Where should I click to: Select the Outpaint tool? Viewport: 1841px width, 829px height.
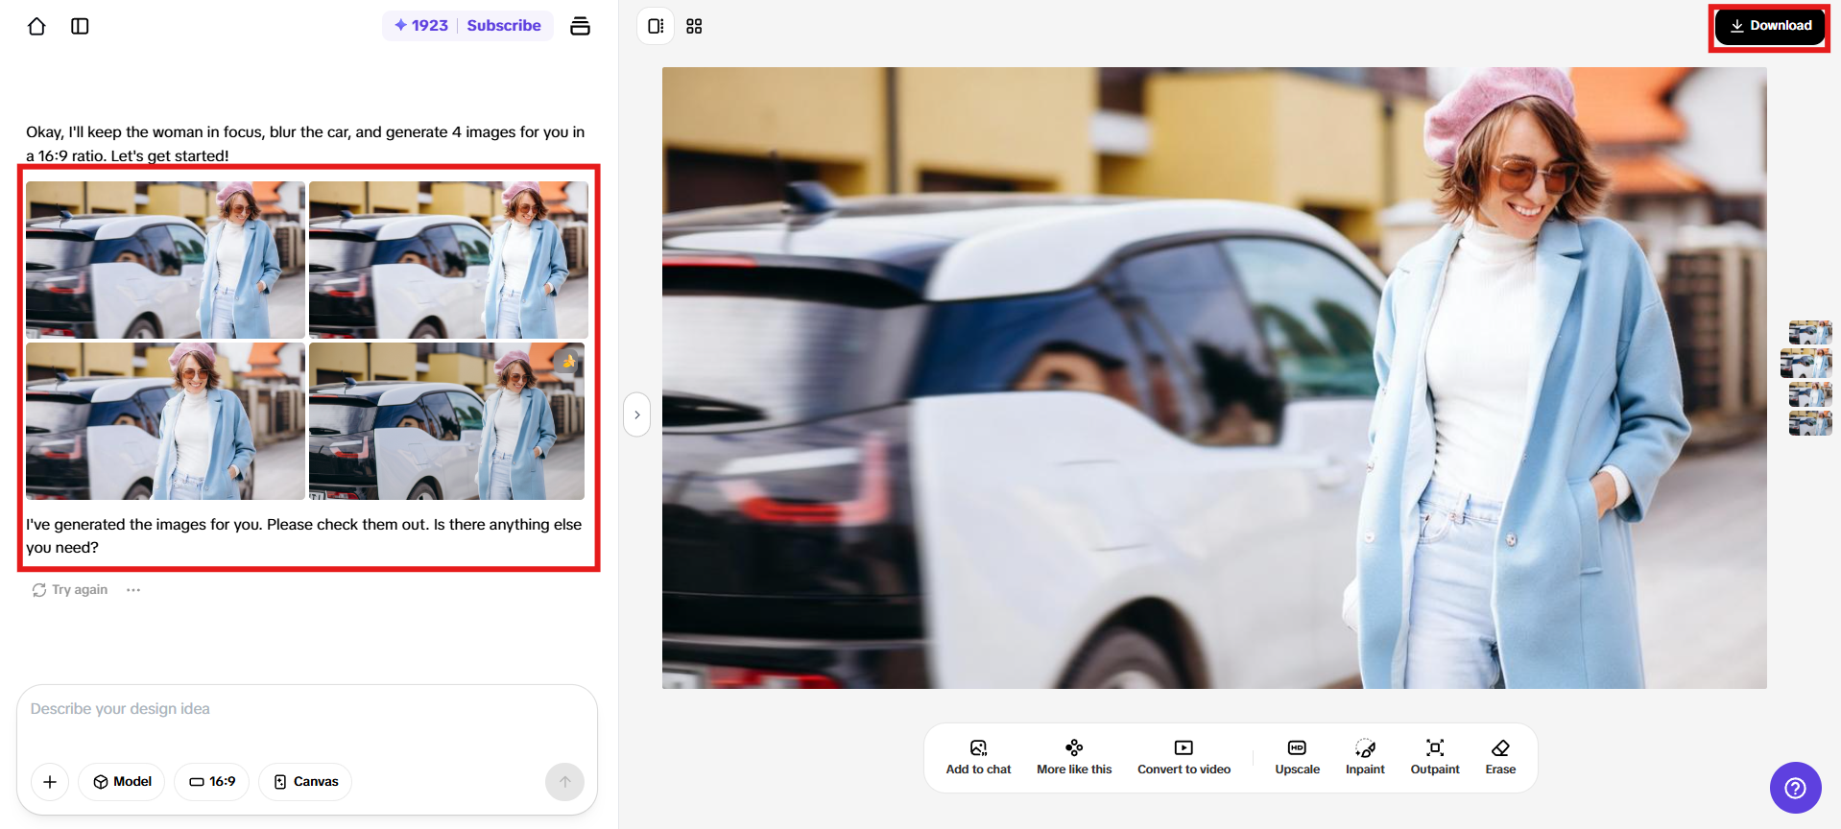(1435, 757)
